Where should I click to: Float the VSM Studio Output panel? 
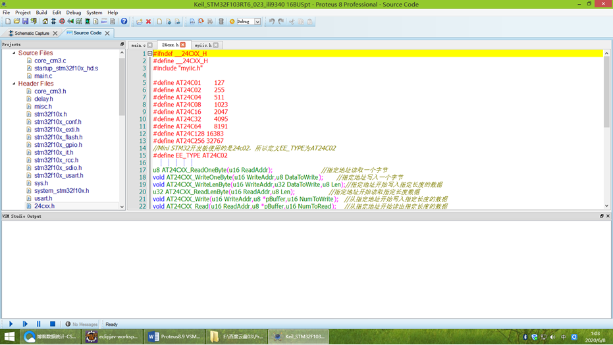pos(602,216)
